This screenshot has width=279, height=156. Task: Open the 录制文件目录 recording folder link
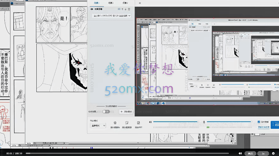264,127
